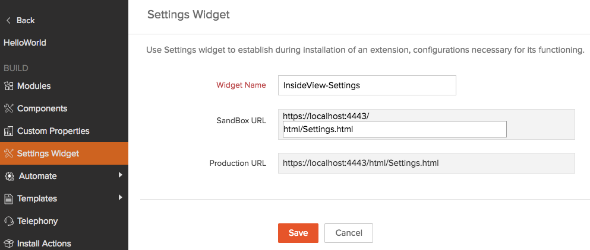
Task: Go Back to the previous page
Action: (x=26, y=21)
